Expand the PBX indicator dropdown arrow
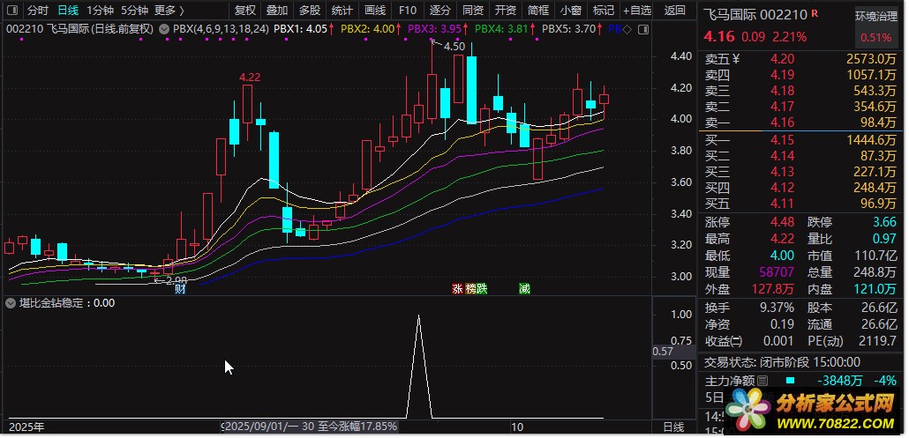The image size is (909, 438). coord(163,29)
